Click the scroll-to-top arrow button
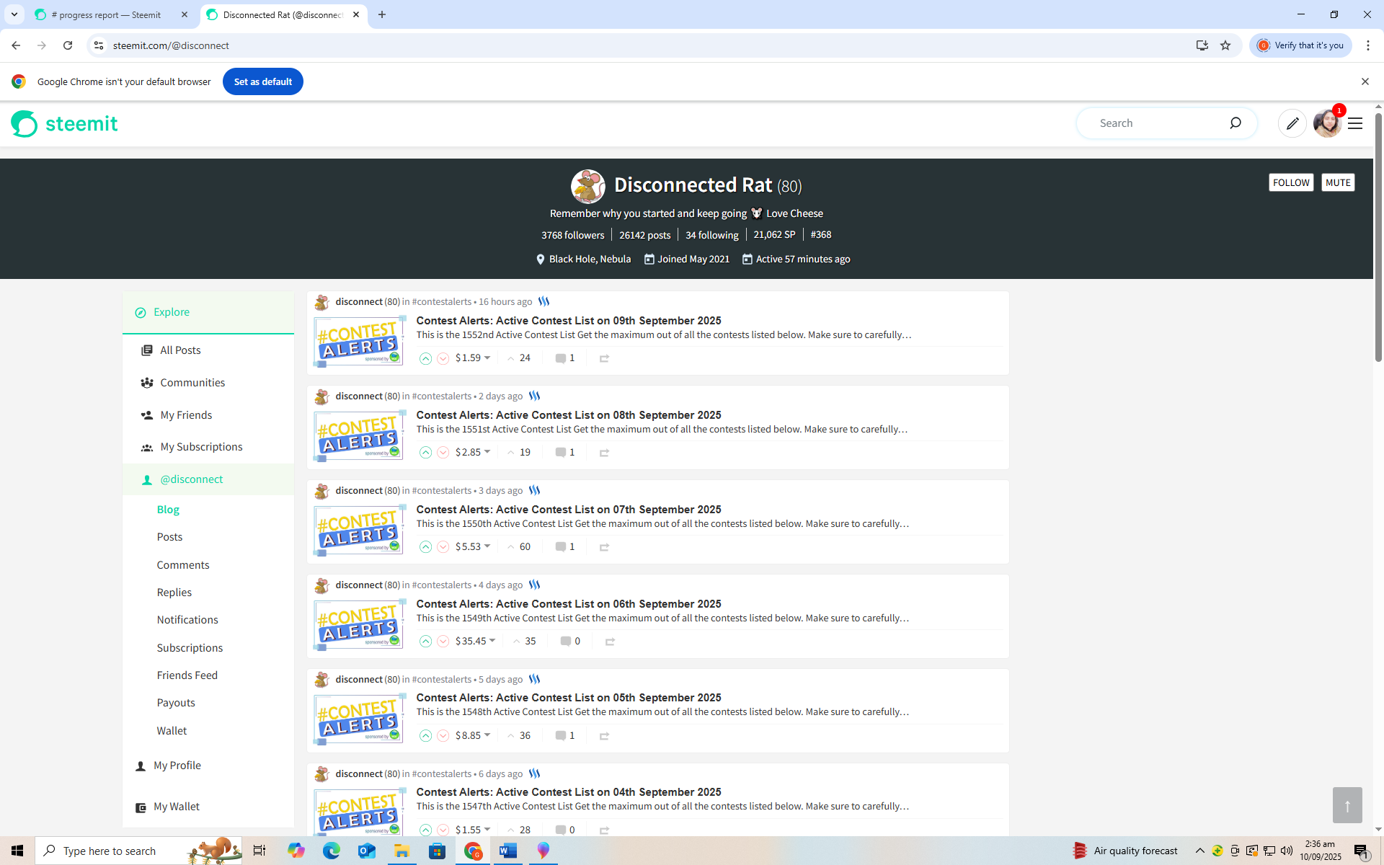The width and height of the screenshot is (1384, 865). [1347, 805]
